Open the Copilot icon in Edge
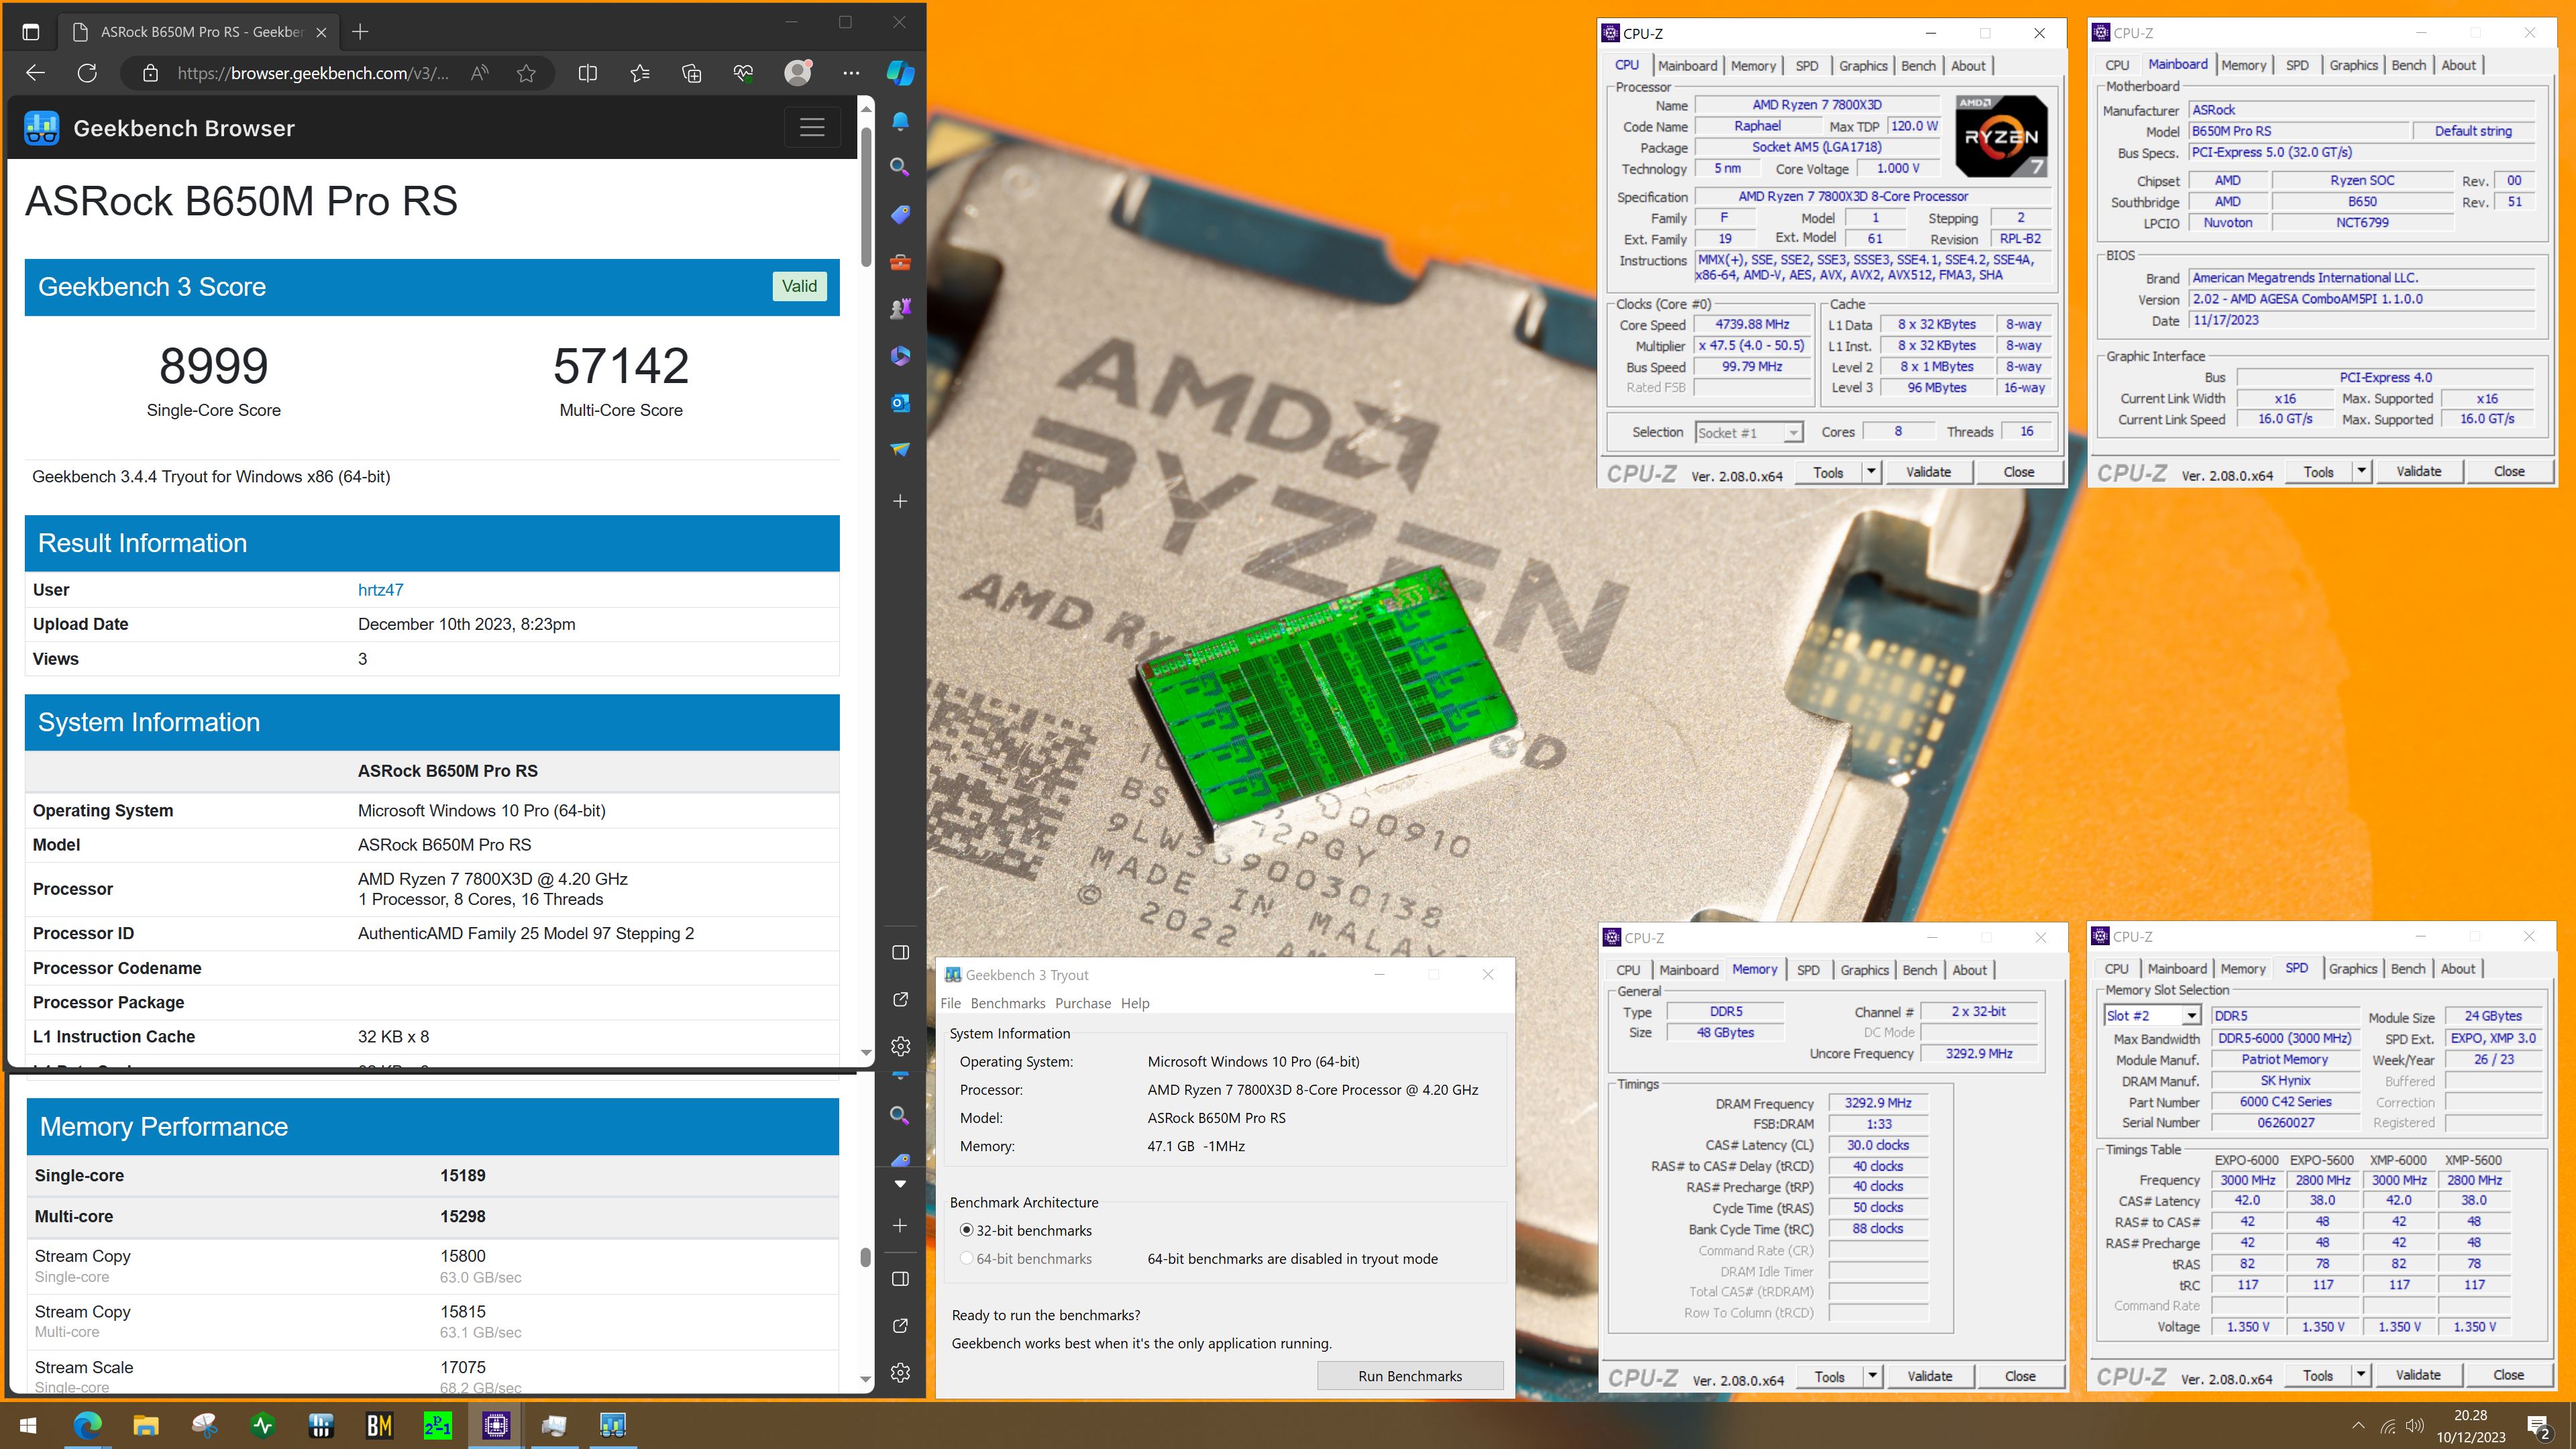The width and height of the screenshot is (2576, 1449). (x=900, y=72)
